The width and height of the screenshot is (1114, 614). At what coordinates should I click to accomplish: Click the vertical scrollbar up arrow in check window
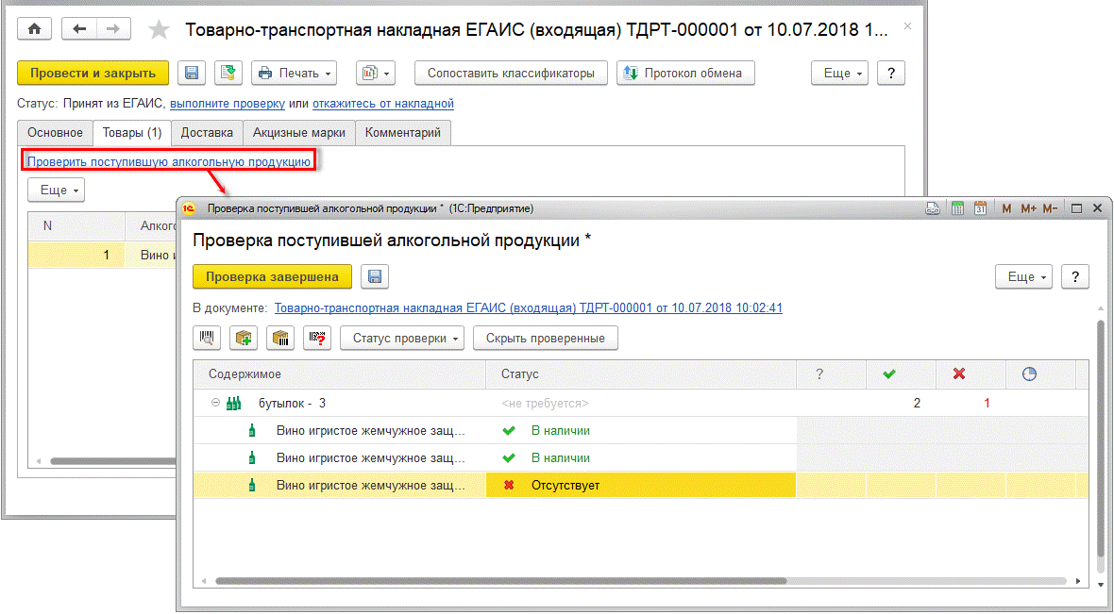(1101, 310)
